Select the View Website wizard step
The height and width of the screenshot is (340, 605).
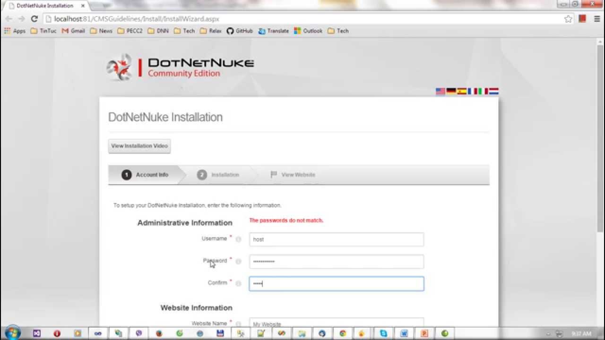click(x=293, y=175)
